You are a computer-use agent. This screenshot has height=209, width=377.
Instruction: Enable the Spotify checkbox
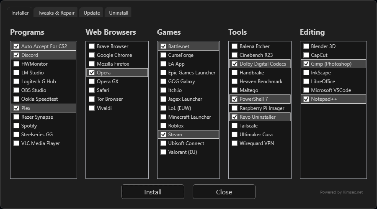coord(16,126)
